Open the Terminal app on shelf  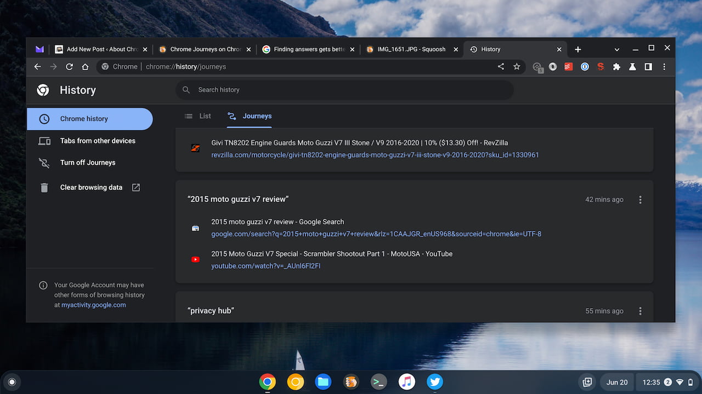pos(379,381)
